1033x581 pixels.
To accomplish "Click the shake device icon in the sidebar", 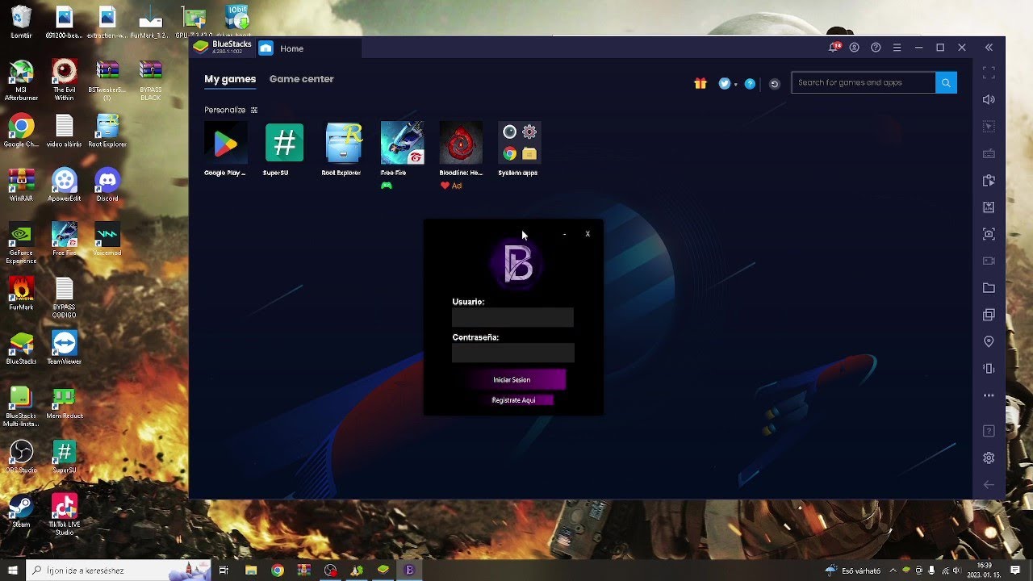I will coord(989,369).
